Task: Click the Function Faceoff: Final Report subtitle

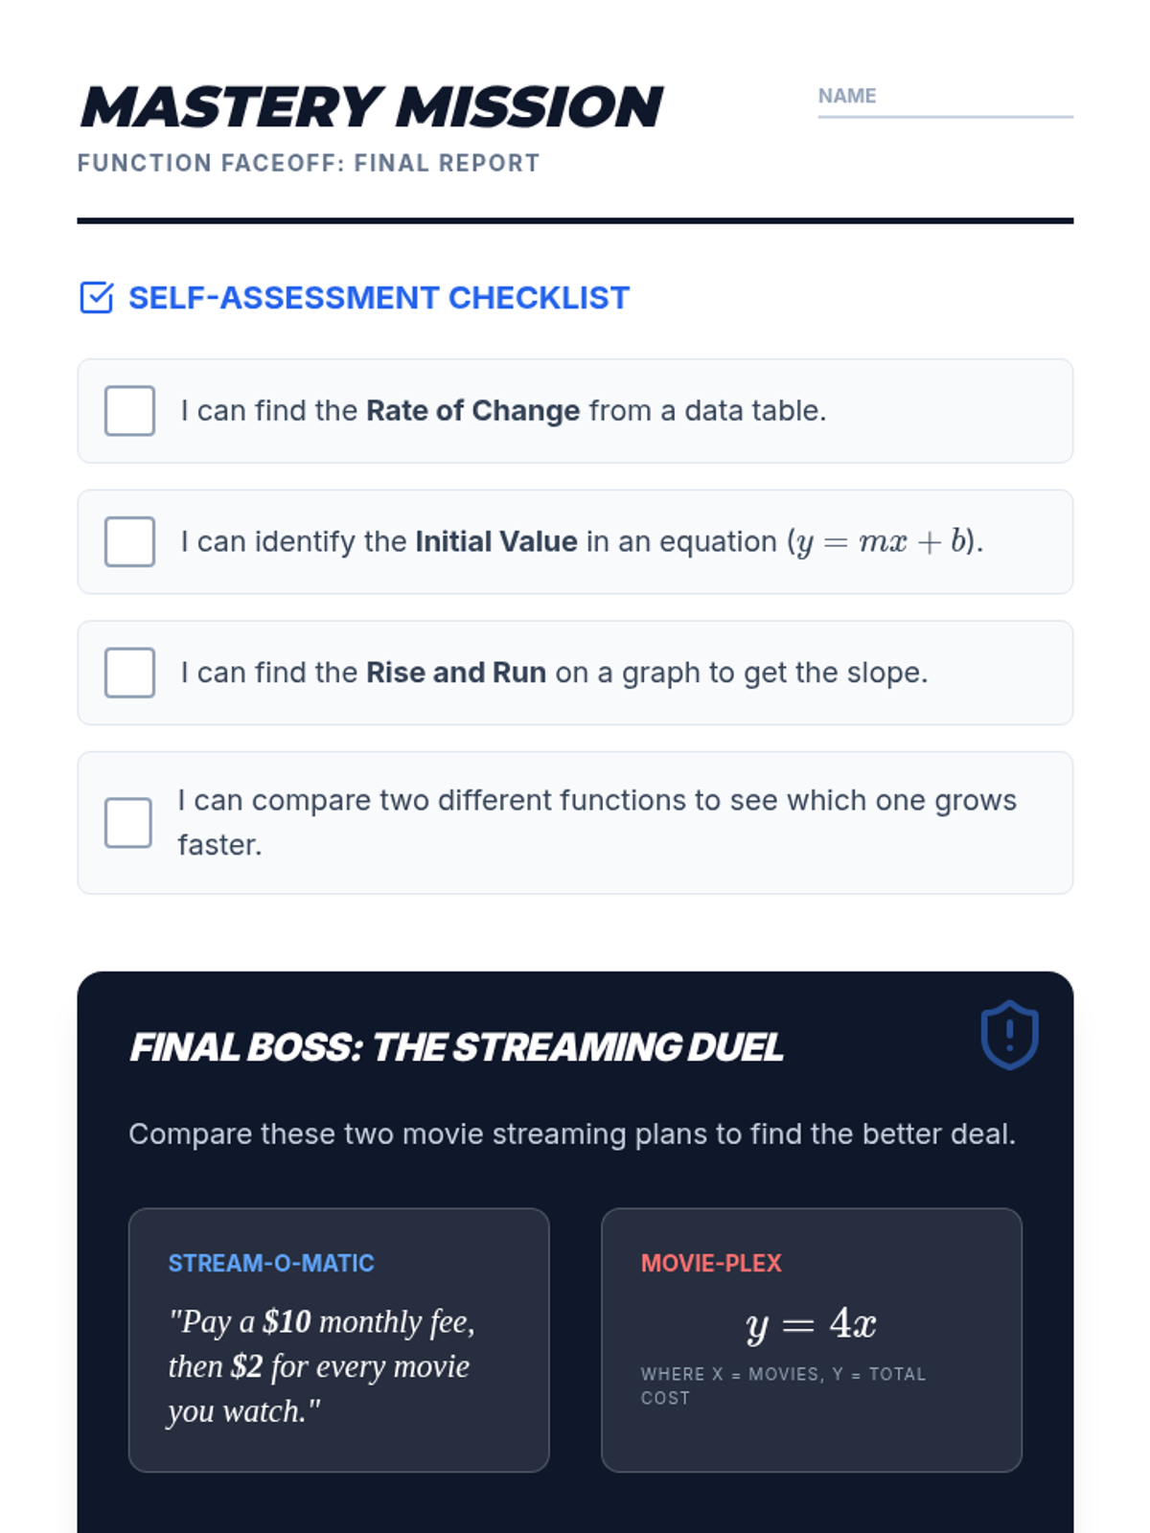Action: 309,163
